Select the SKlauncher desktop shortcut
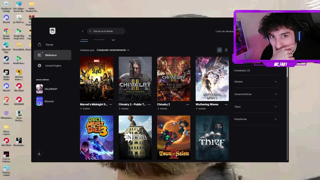Viewport: 320px width, 180px height. coord(6,115)
